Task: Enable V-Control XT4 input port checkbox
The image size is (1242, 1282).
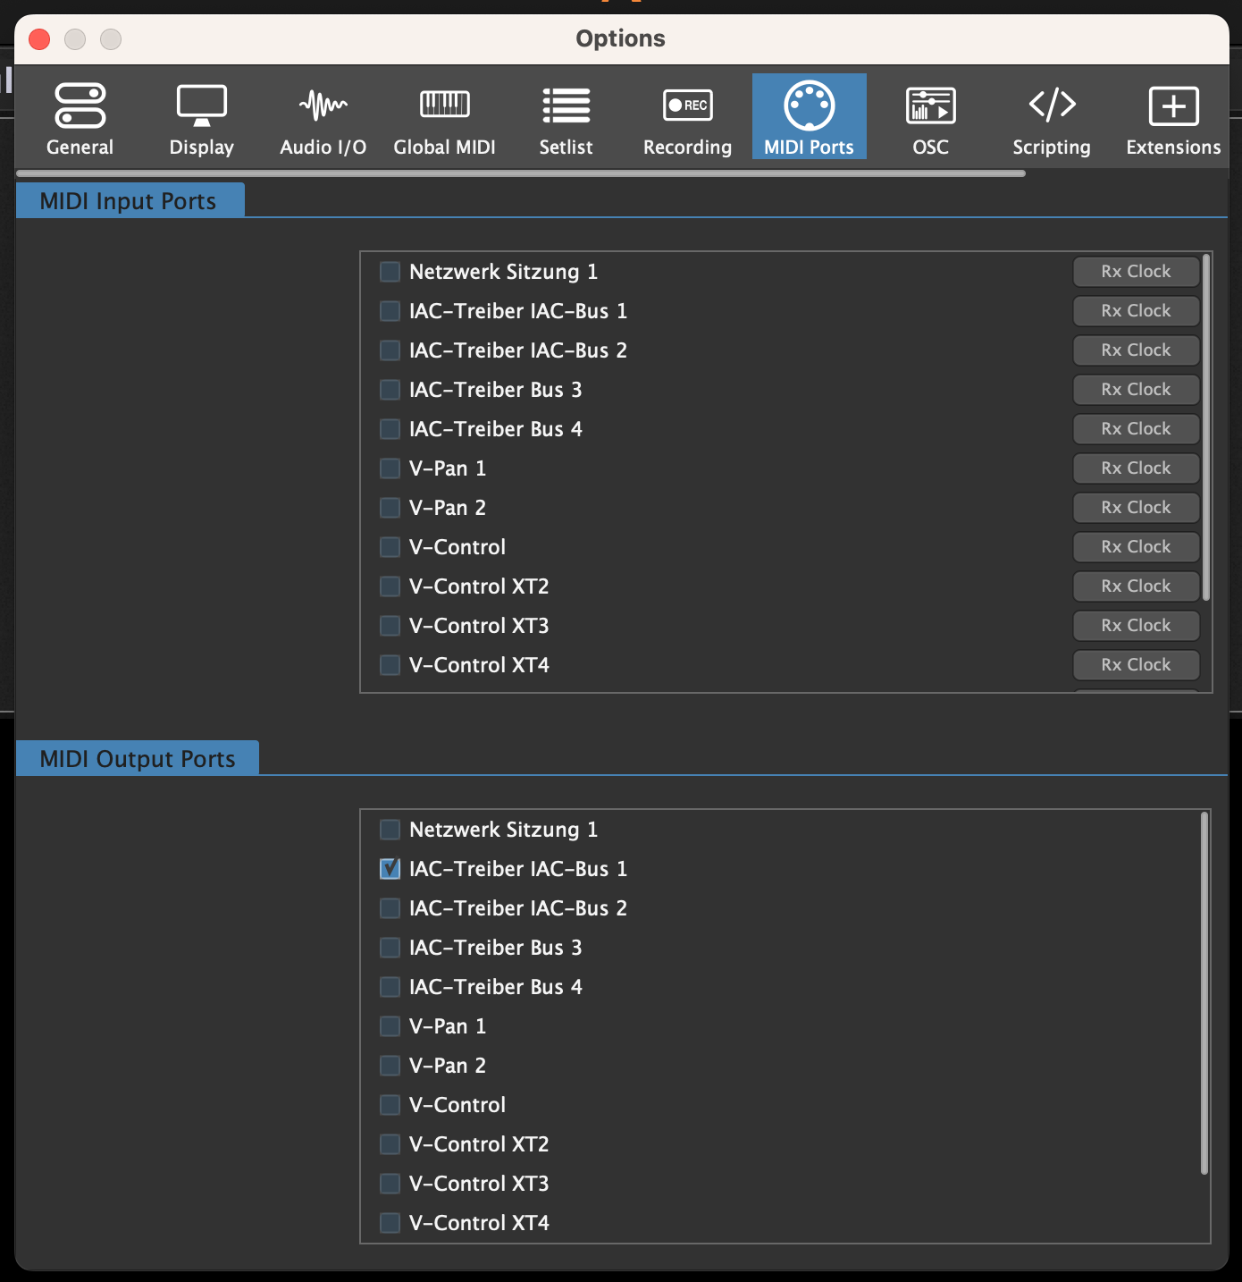Action: pyautogui.click(x=390, y=665)
